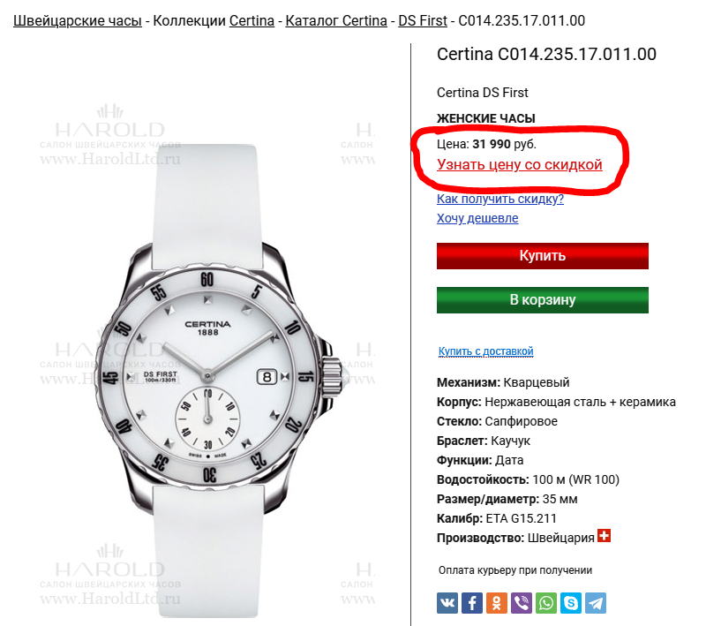Open Узнать цену со скидкой link
Viewport: 706px width, 626px height.
click(520, 165)
